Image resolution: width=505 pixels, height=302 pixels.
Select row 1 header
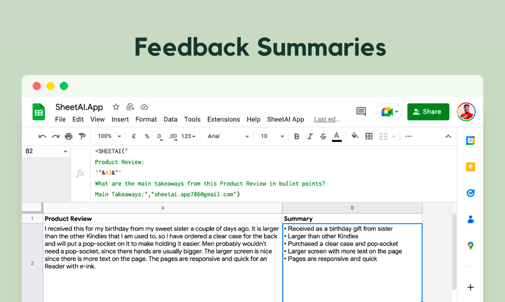pyautogui.click(x=32, y=219)
